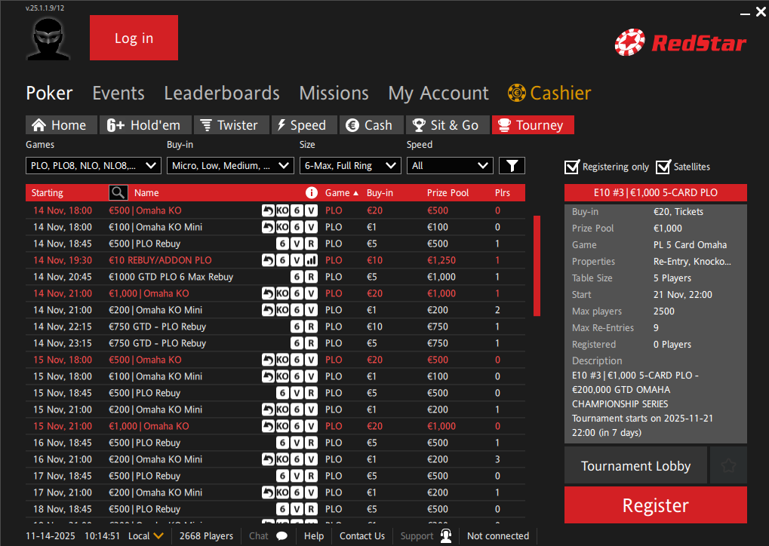This screenshot has height=546, width=769.
Task: Click the Log in button
Action: (134, 38)
